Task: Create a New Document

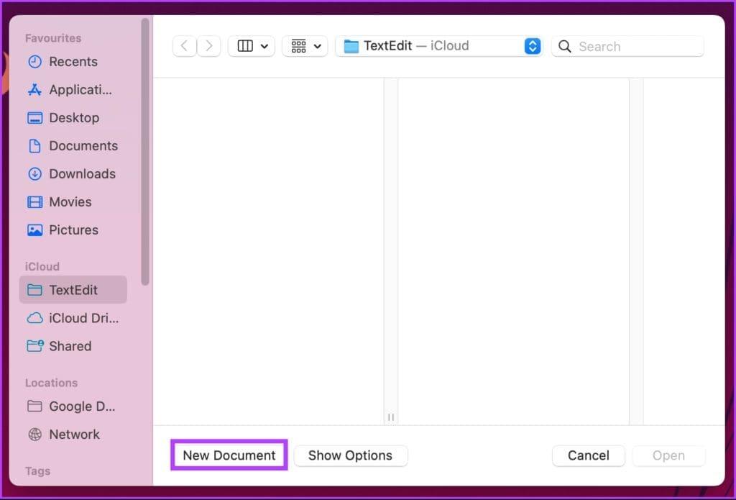Action: [x=229, y=455]
